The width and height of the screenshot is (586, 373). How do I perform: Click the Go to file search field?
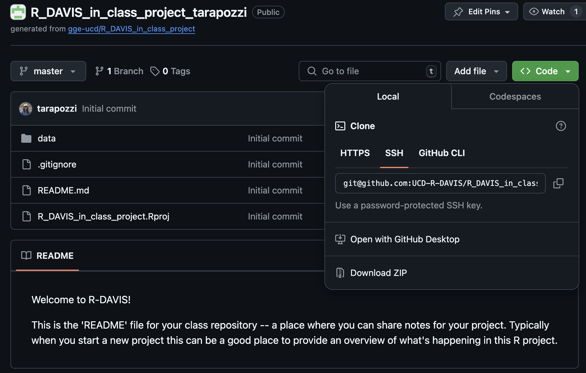(369, 71)
